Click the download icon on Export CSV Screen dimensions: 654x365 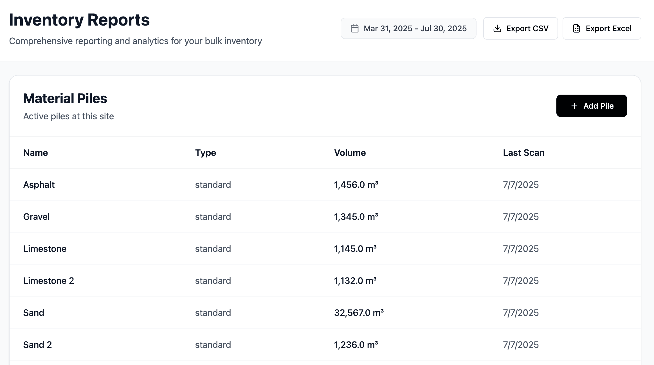click(x=497, y=28)
